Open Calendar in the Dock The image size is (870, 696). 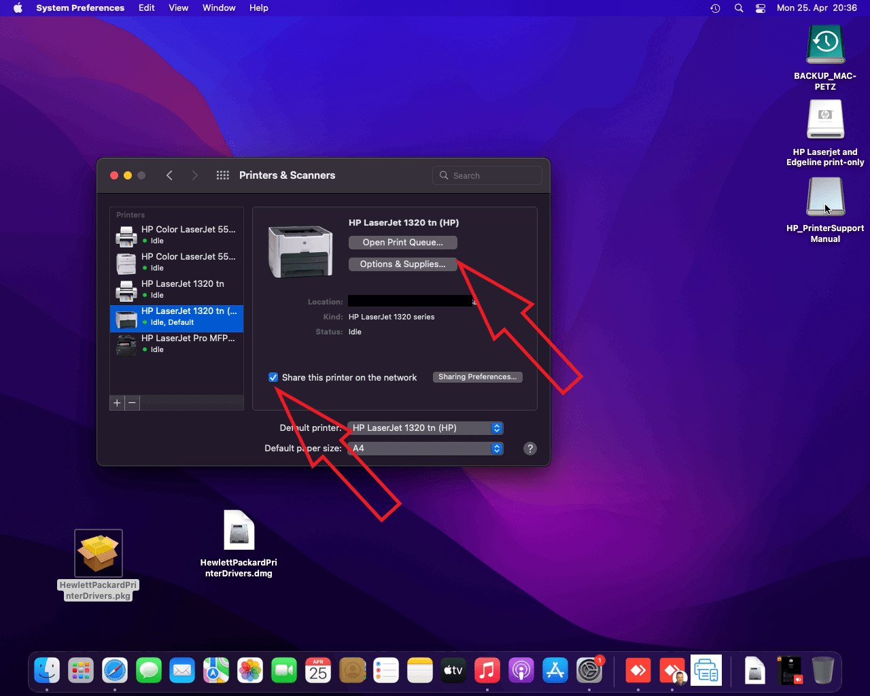tap(318, 671)
